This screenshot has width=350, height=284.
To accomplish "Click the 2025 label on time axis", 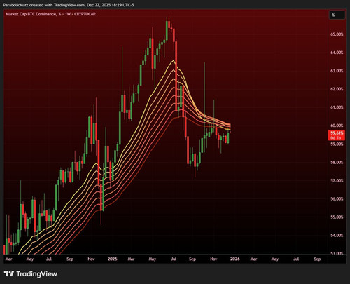I will pos(113,259).
